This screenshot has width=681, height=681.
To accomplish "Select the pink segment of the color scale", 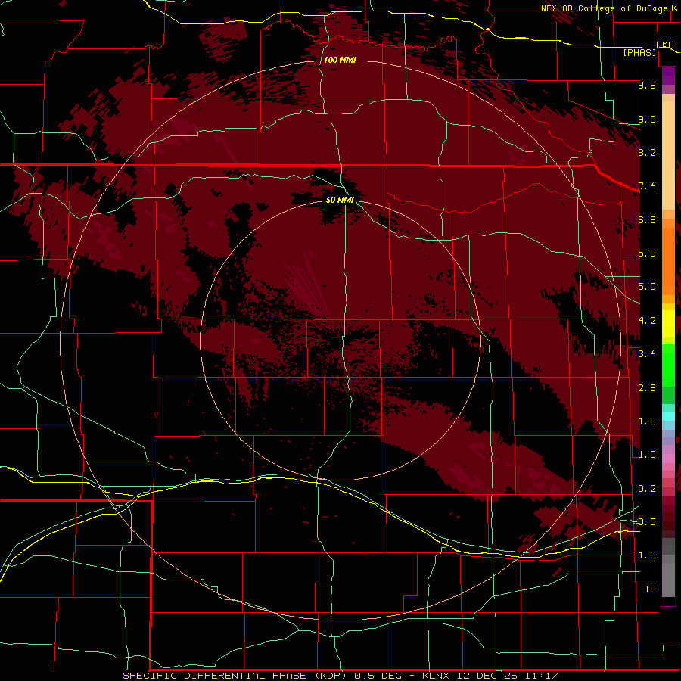I will point(668,459).
